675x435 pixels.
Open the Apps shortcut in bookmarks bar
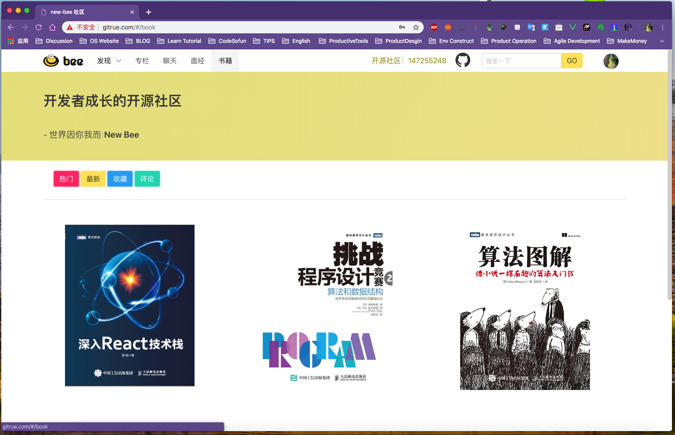18,41
